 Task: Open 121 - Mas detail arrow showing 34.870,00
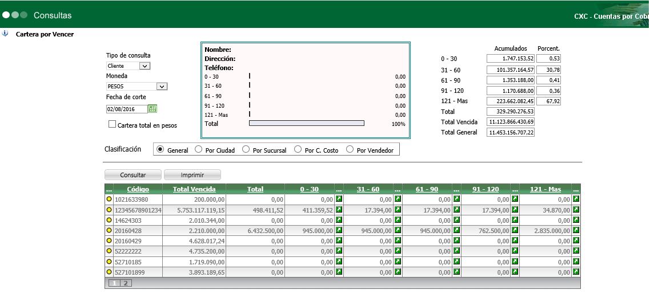pyautogui.click(x=576, y=210)
